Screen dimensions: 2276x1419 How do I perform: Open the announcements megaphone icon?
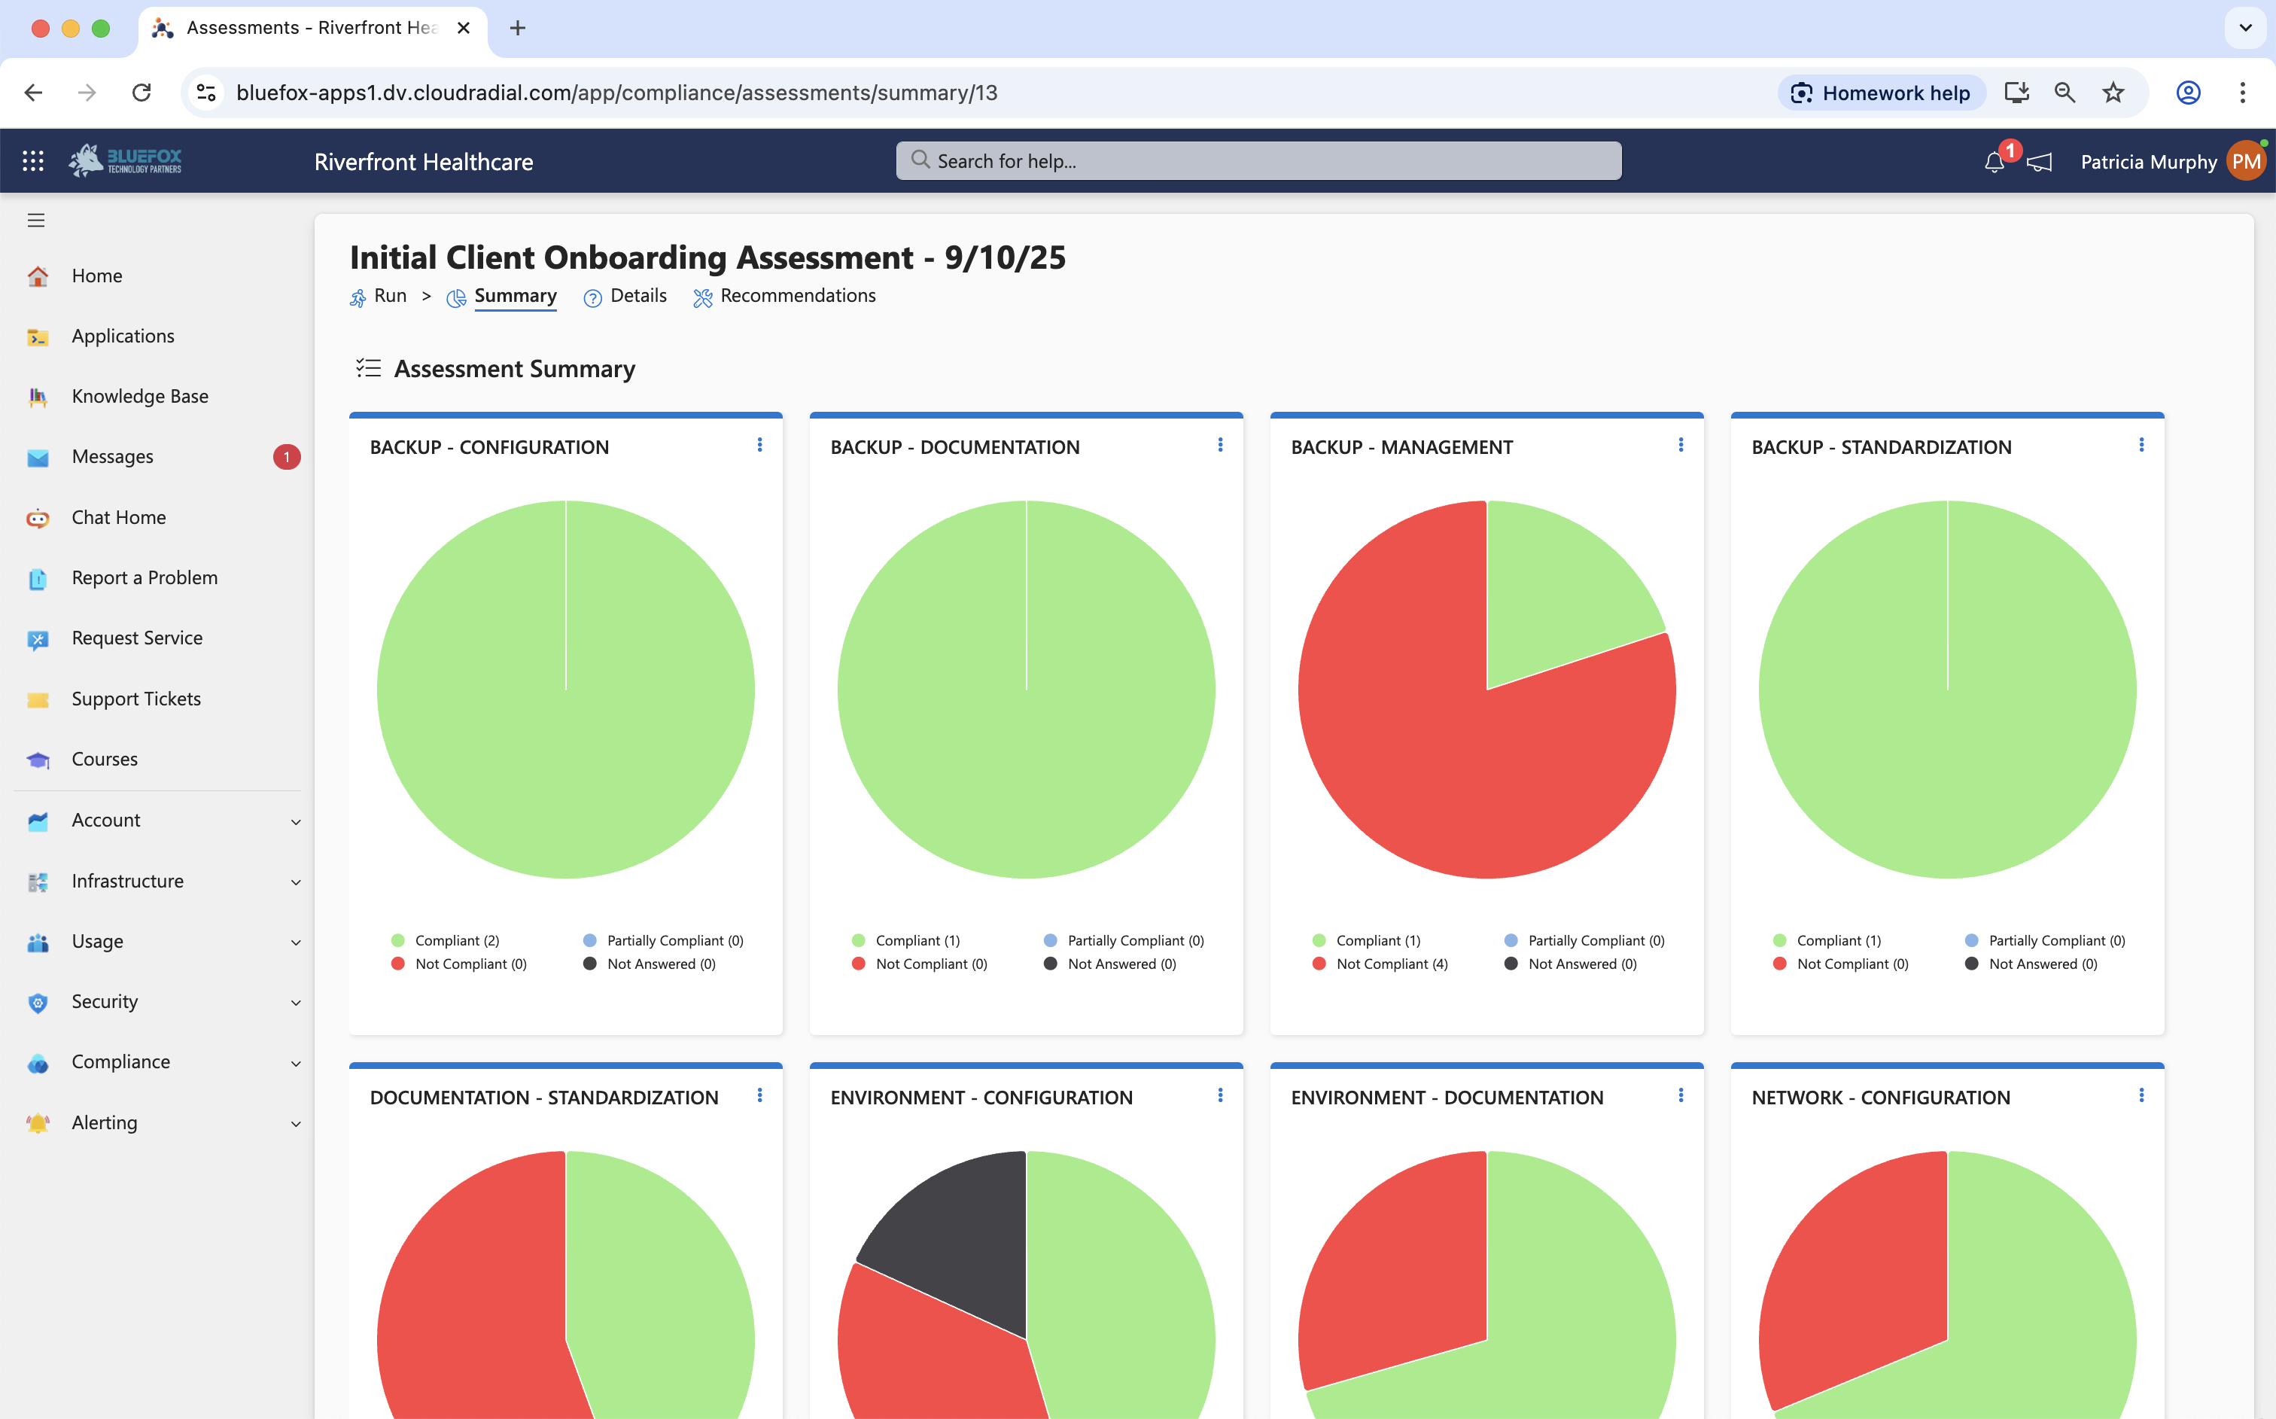(x=2040, y=163)
